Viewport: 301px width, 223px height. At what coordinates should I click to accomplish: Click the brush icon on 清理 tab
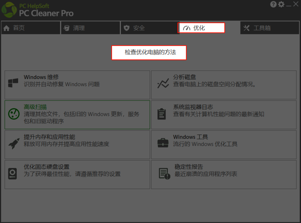[67, 28]
